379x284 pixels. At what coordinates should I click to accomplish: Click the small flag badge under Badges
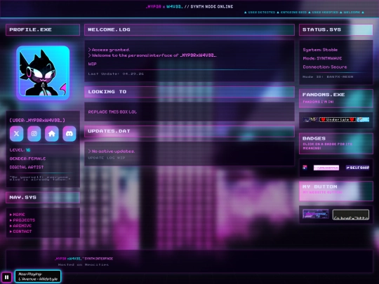point(305,168)
